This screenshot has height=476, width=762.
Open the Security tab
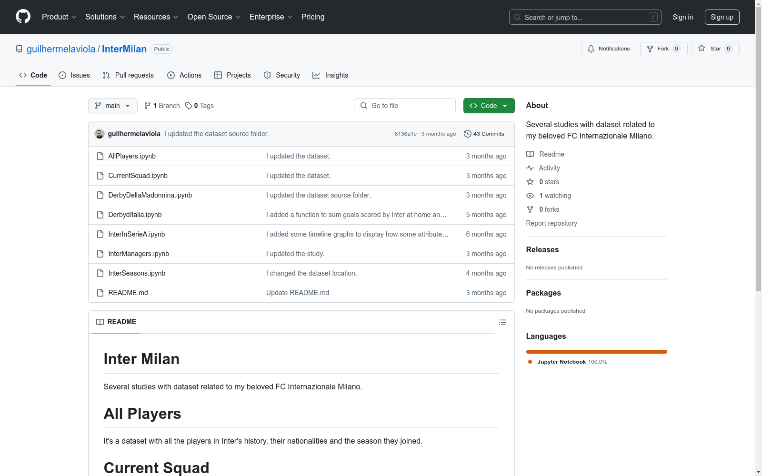pyautogui.click(x=282, y=75)
